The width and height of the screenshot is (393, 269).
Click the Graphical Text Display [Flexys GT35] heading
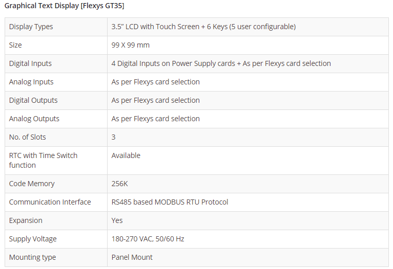point(64,6)
